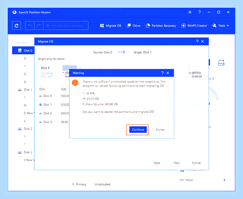243x199 pixels.
Task: Select partition C: under Disk 0
Action: 25,74
